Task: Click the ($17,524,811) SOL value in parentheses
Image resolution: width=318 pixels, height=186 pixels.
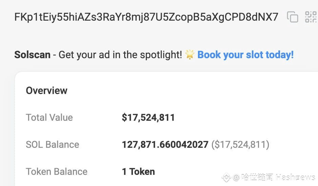Action: click(240, 145)
